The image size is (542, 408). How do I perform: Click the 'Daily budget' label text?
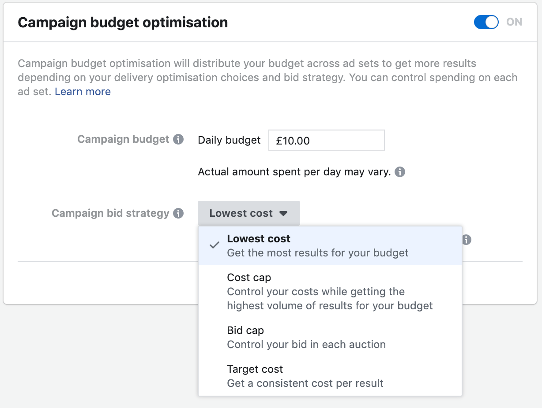[x=230, y=140]
